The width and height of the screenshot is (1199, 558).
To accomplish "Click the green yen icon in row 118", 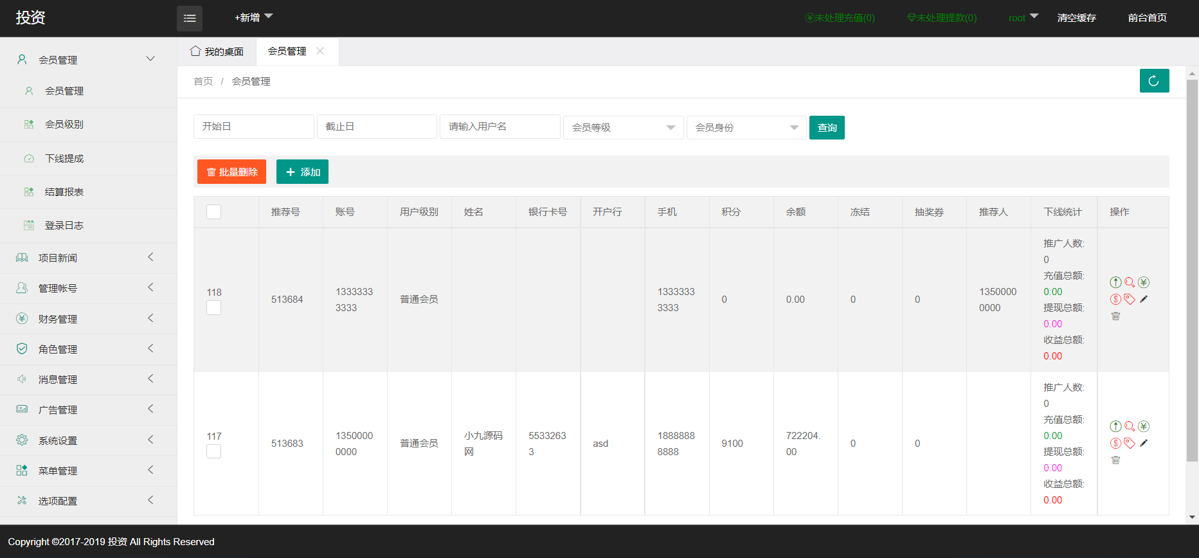I will point(1144,282).
